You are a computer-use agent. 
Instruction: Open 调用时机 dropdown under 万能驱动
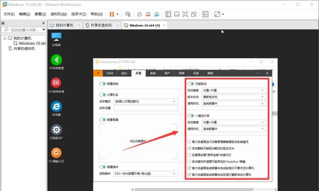pos(234,104)
